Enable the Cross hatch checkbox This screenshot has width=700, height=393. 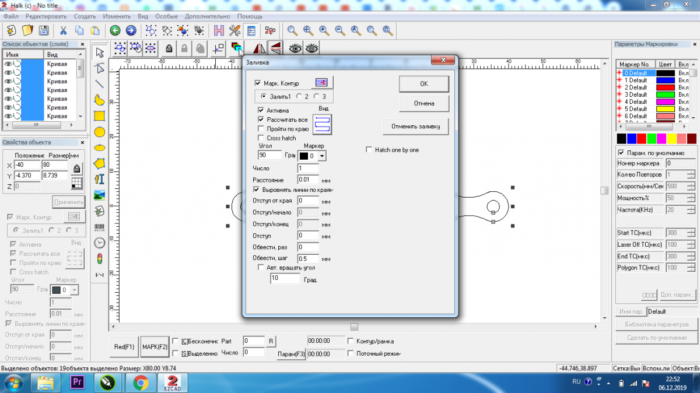point(261,138)
